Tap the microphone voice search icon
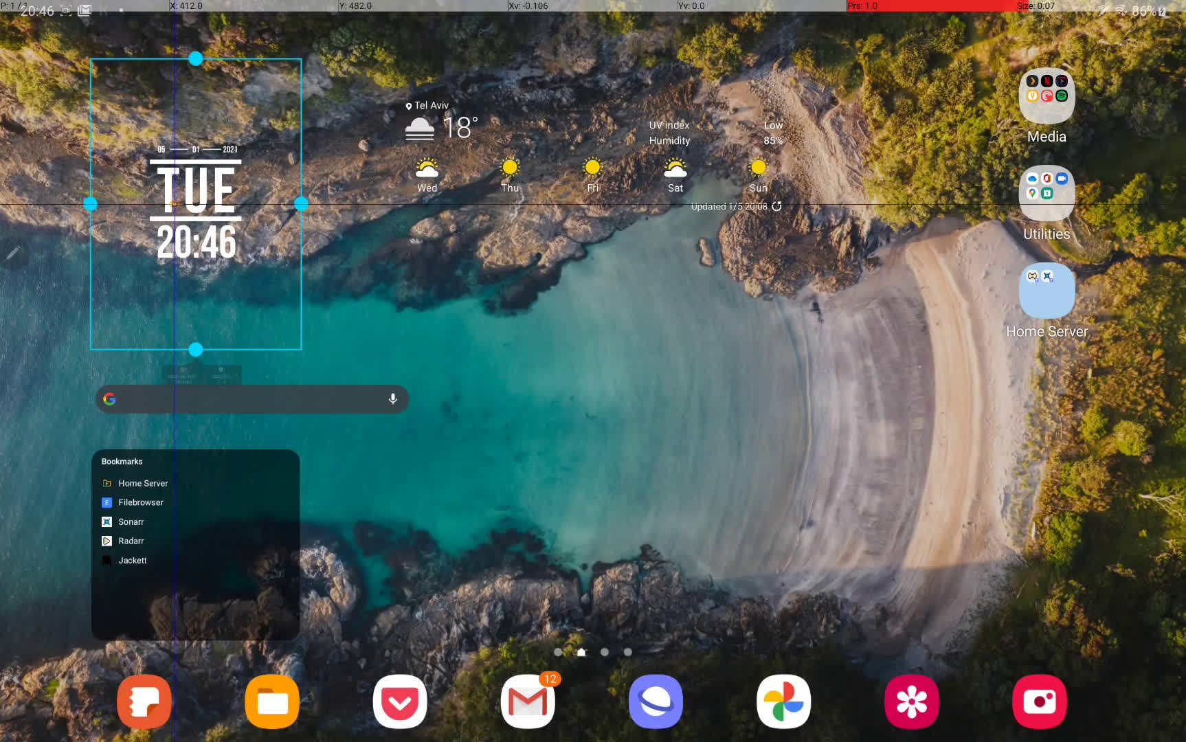The image size is (1186, 742). pos(393,398)
